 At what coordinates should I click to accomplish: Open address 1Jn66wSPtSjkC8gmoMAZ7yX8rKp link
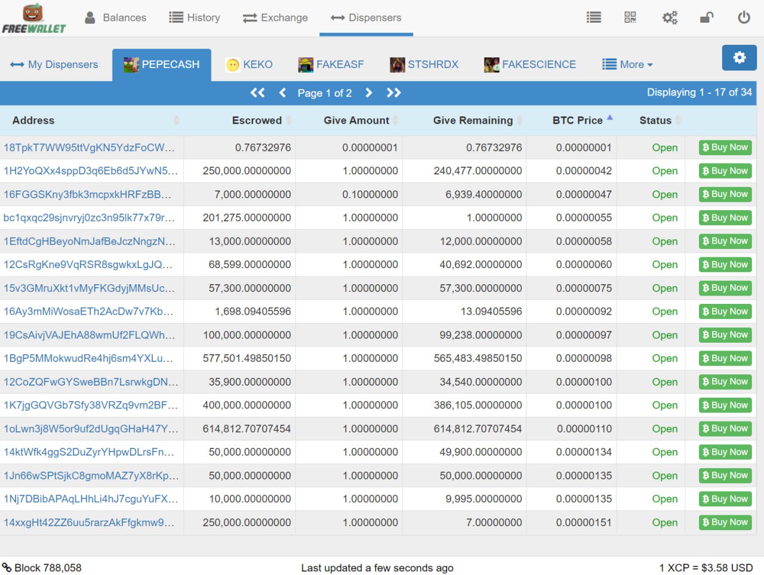point(91,476)
